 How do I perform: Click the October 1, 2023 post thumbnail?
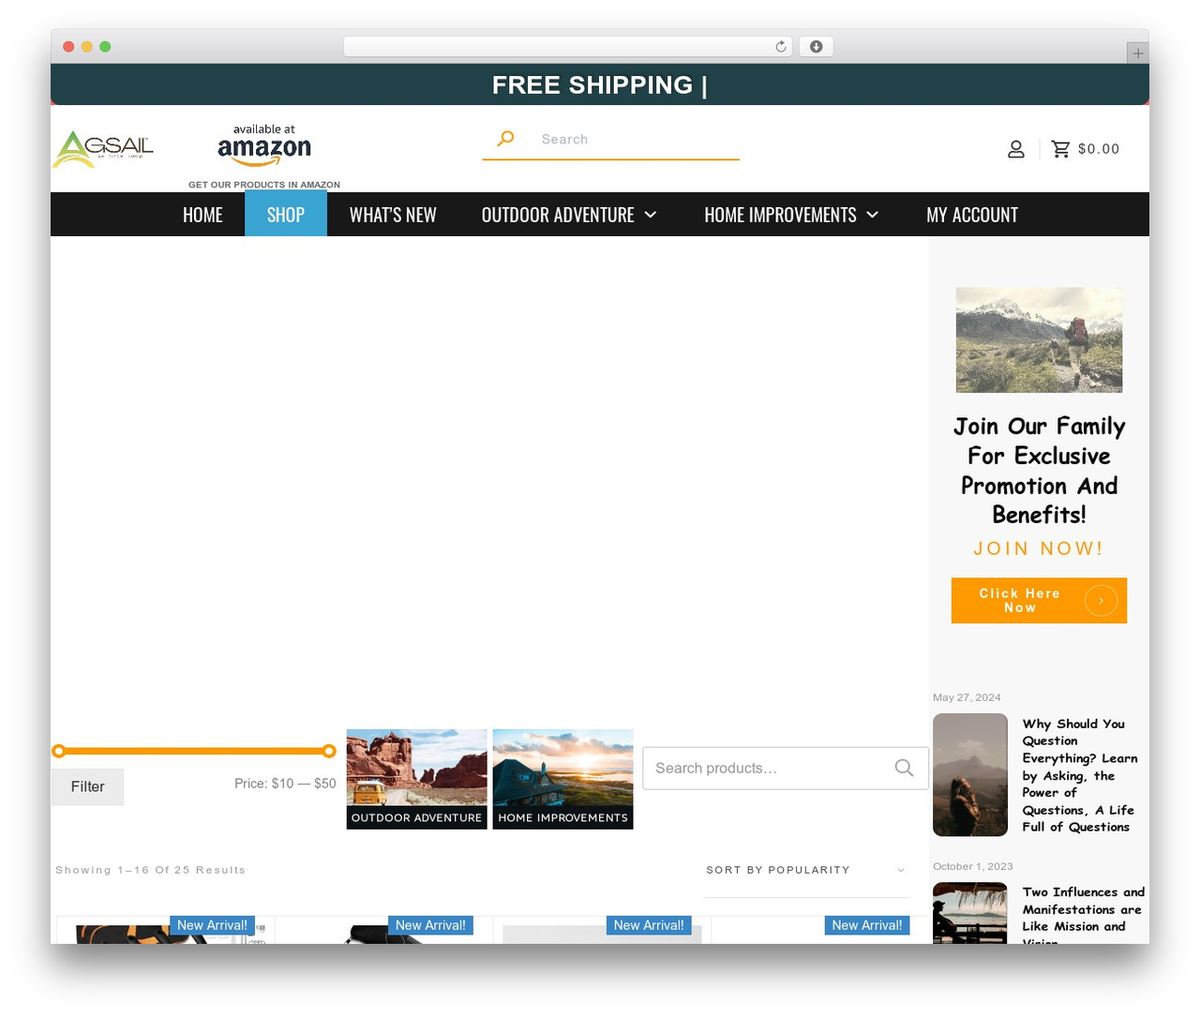coord(970,913)
